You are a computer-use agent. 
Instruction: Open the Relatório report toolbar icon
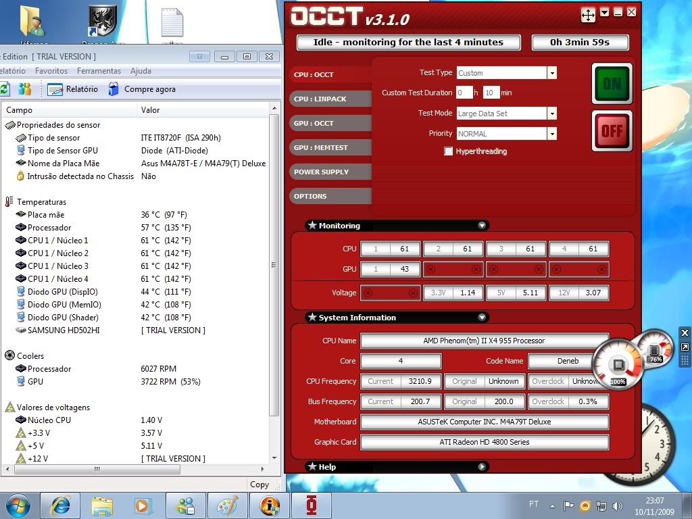click(x=55, y=89)
